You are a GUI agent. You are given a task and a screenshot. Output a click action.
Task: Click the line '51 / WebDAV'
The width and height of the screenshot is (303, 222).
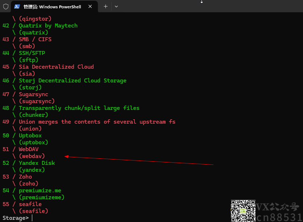click(21, 149)
